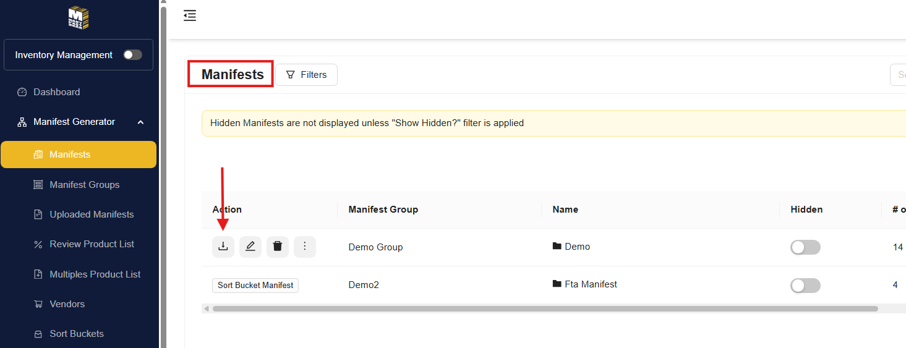Collapse sidebar with the menu fold icon
This screenshot has height=348, width=906.
190,16
